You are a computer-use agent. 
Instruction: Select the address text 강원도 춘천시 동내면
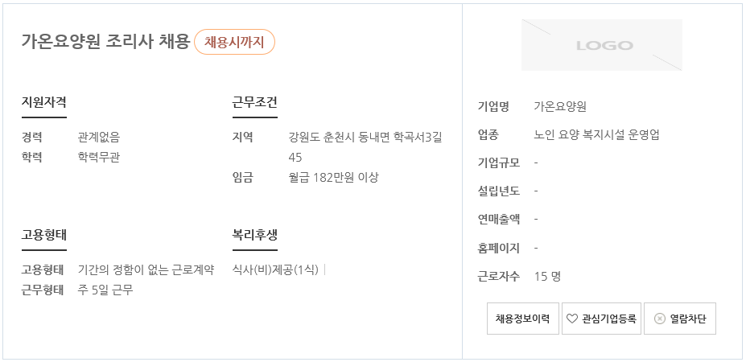[x=339, y=138]
